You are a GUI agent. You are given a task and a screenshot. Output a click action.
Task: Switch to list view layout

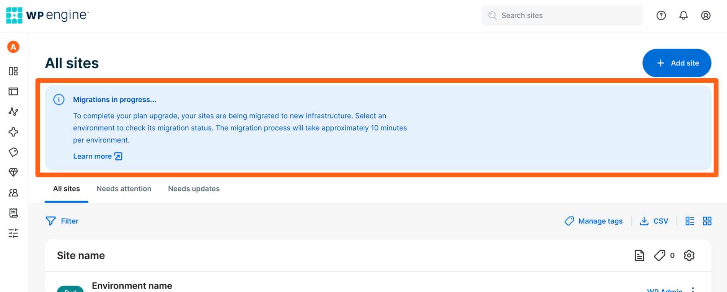tap(690, 221)
